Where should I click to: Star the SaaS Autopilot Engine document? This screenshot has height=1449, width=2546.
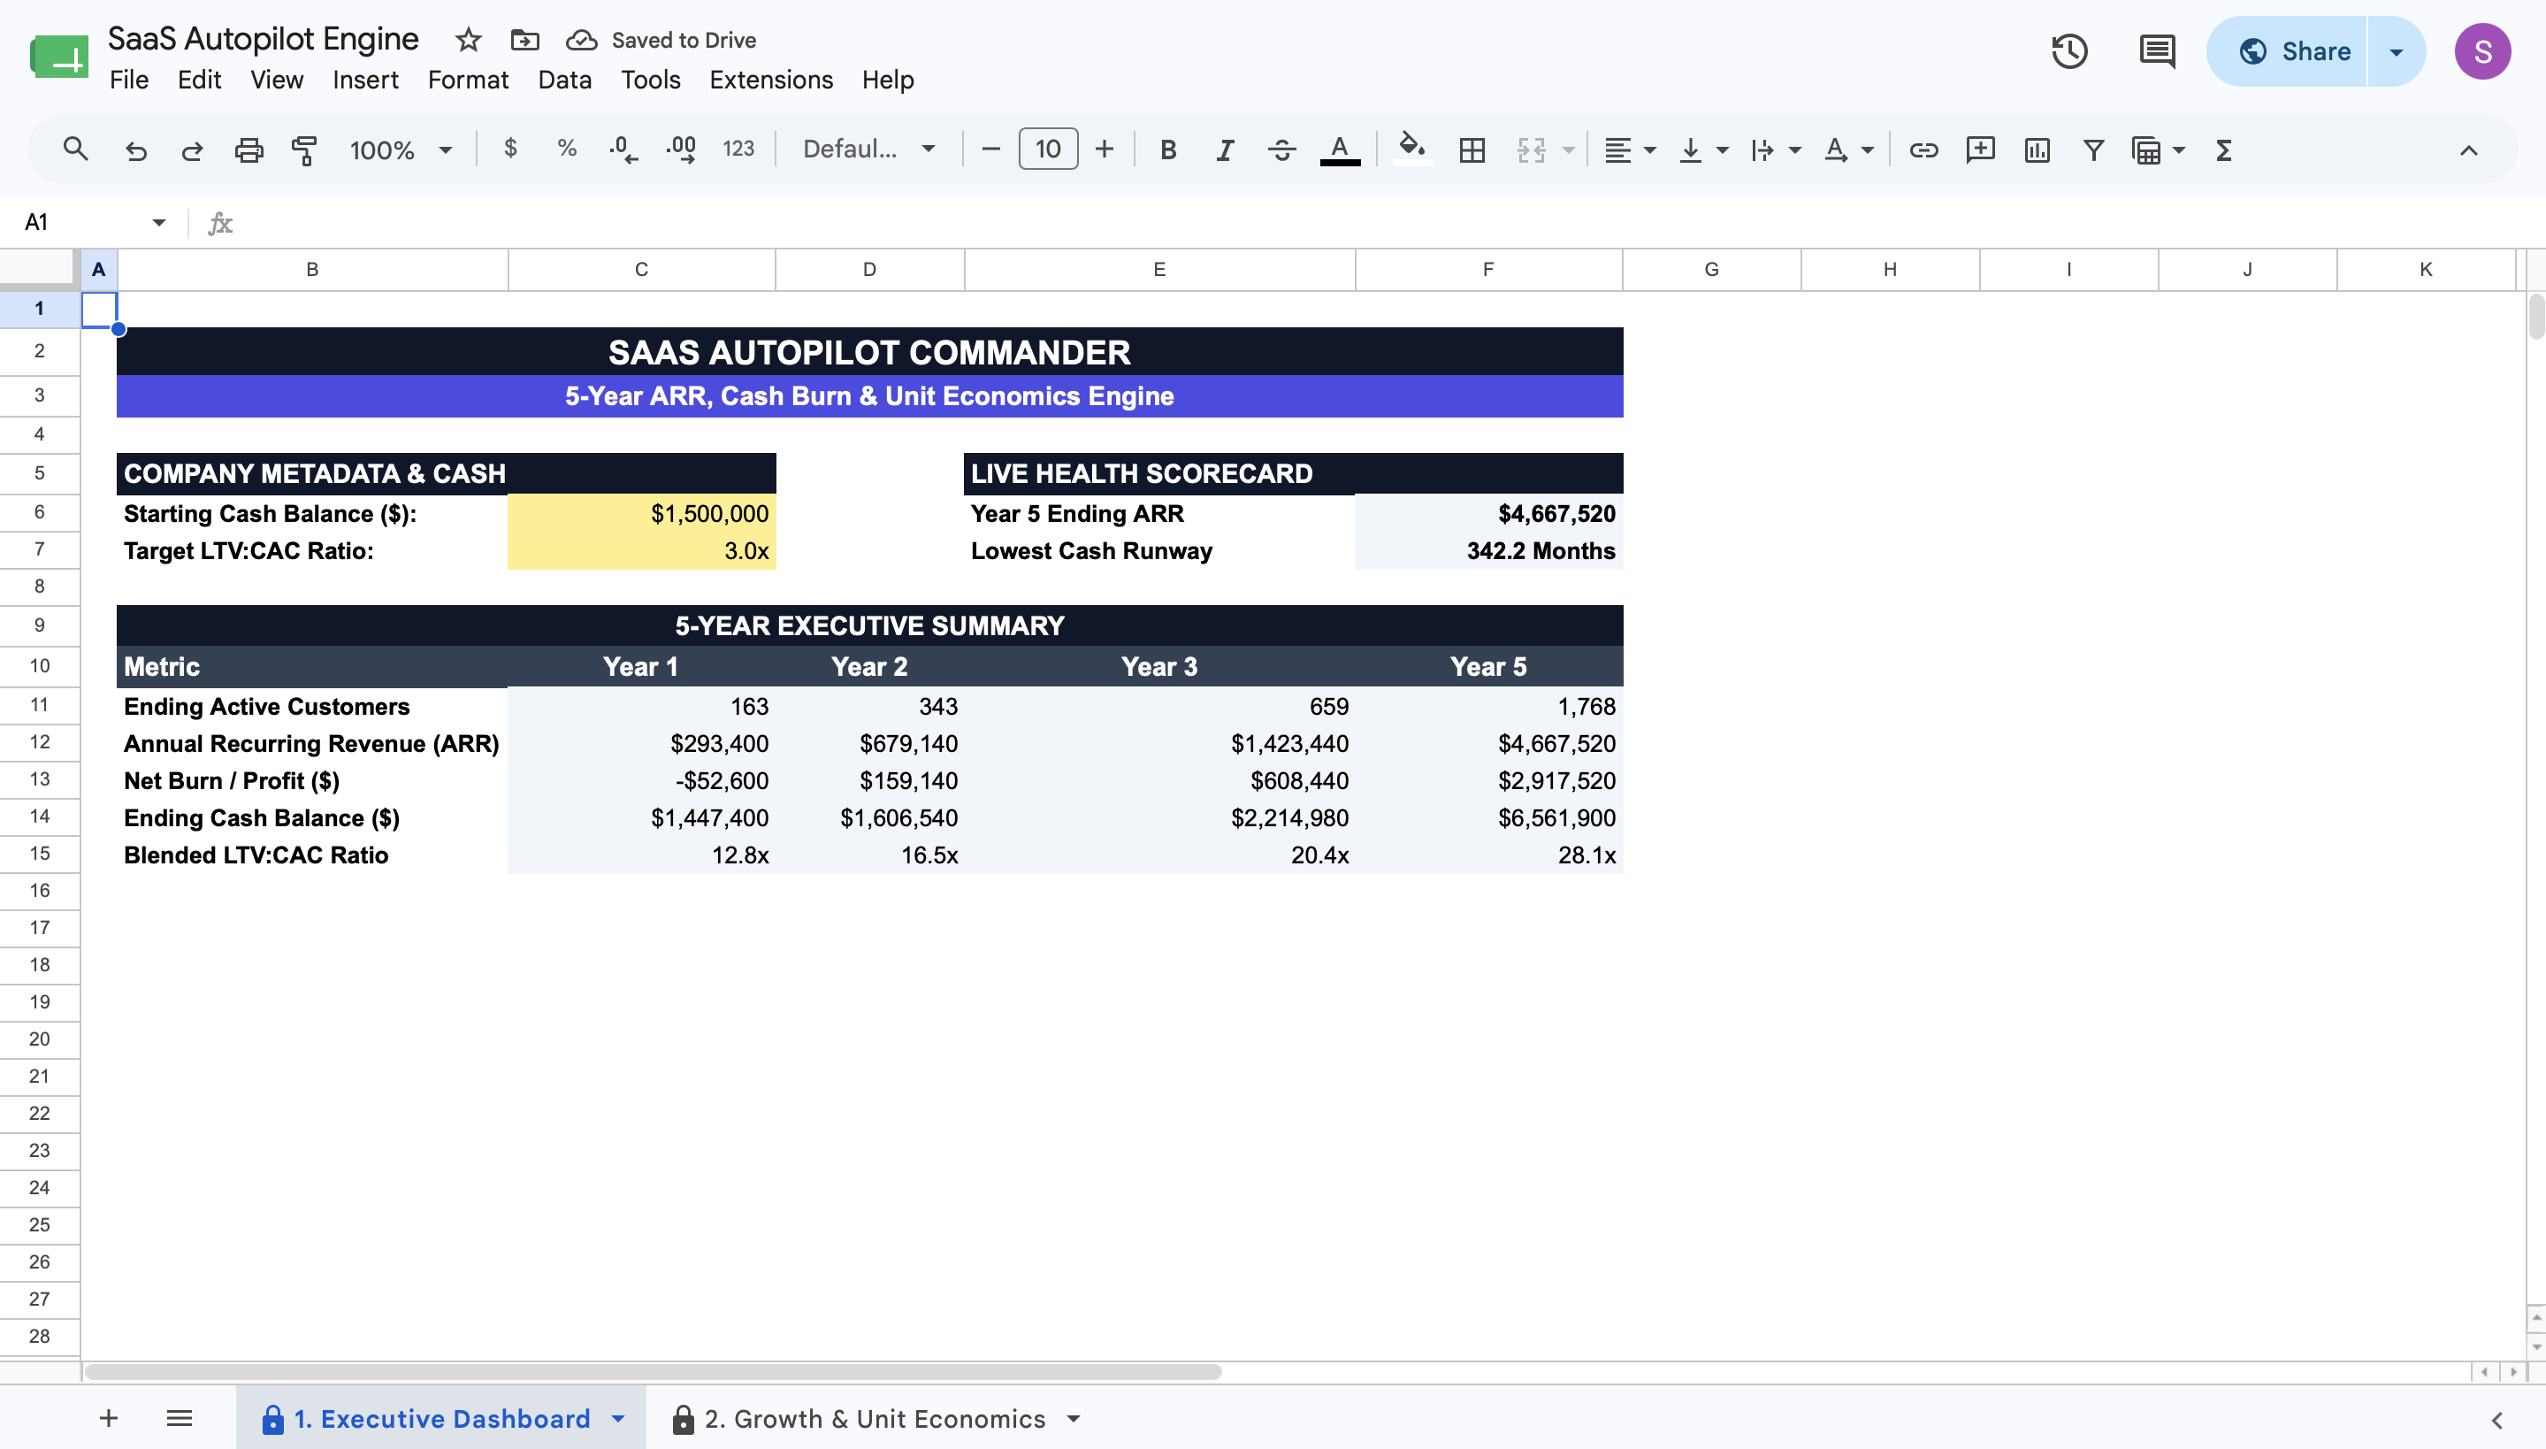pyautogui.click(x=468, y=40)
